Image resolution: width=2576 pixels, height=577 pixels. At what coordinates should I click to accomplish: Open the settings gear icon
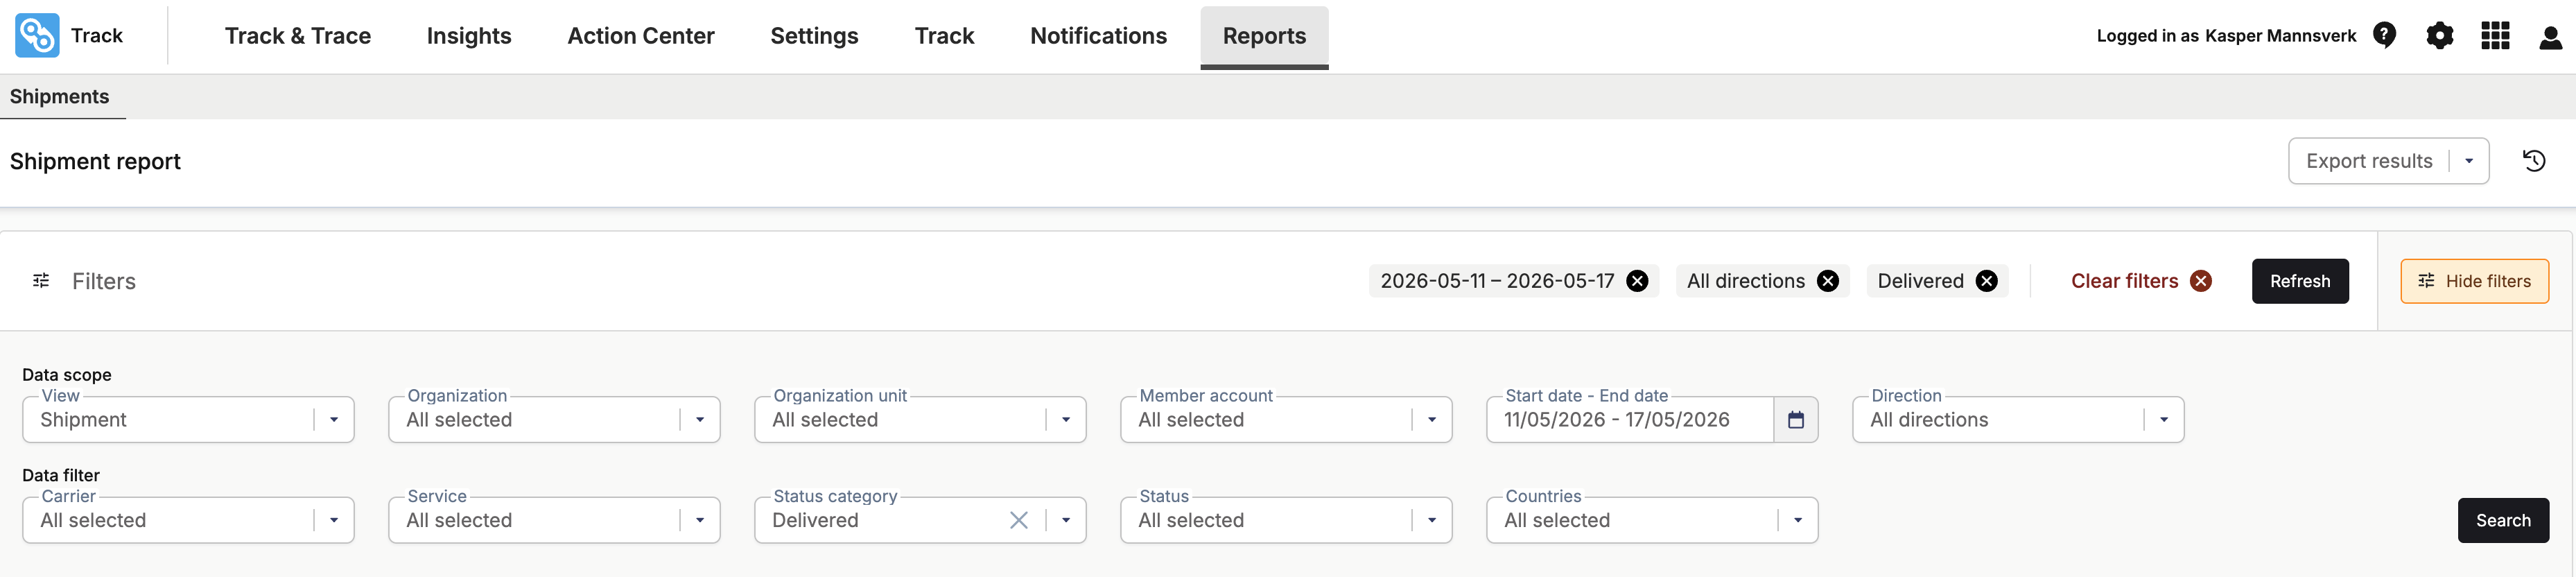tap(2440, 36)
